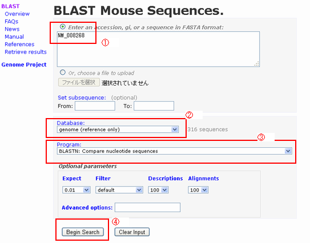This screenshot has width=310, height=243.
Task: Open the Database dropdown
Action: point(118,129)
